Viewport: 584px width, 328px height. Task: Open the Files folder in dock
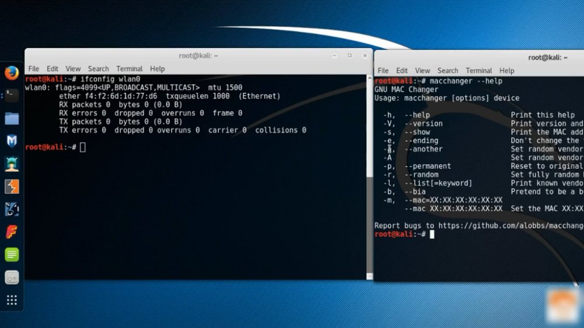pyautogui.click(x=12, y=118)
